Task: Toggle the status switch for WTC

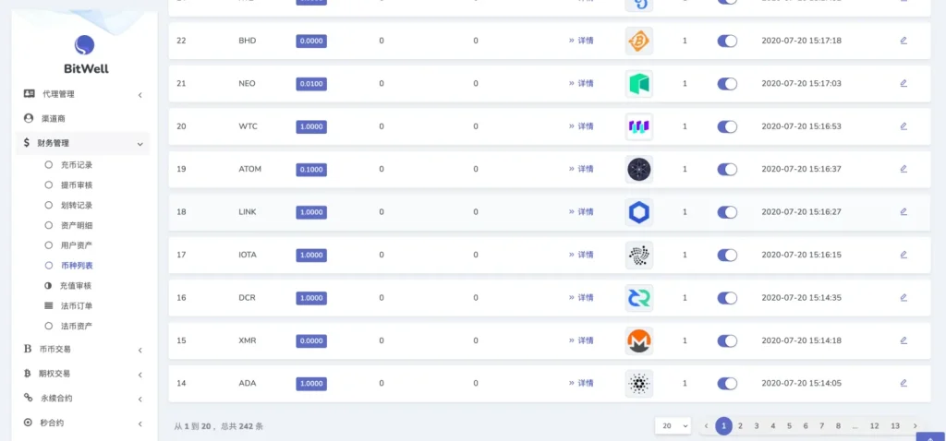Action: 727,126
